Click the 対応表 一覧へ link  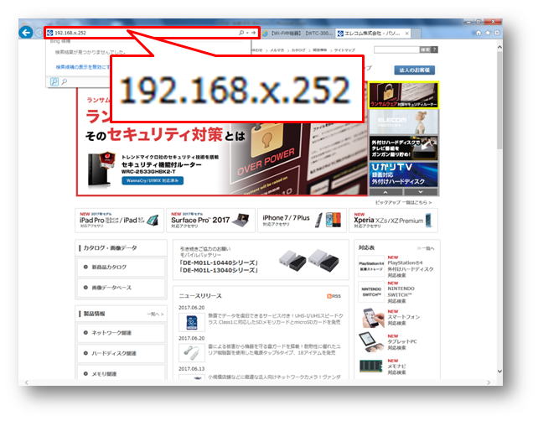pos(426,248)
